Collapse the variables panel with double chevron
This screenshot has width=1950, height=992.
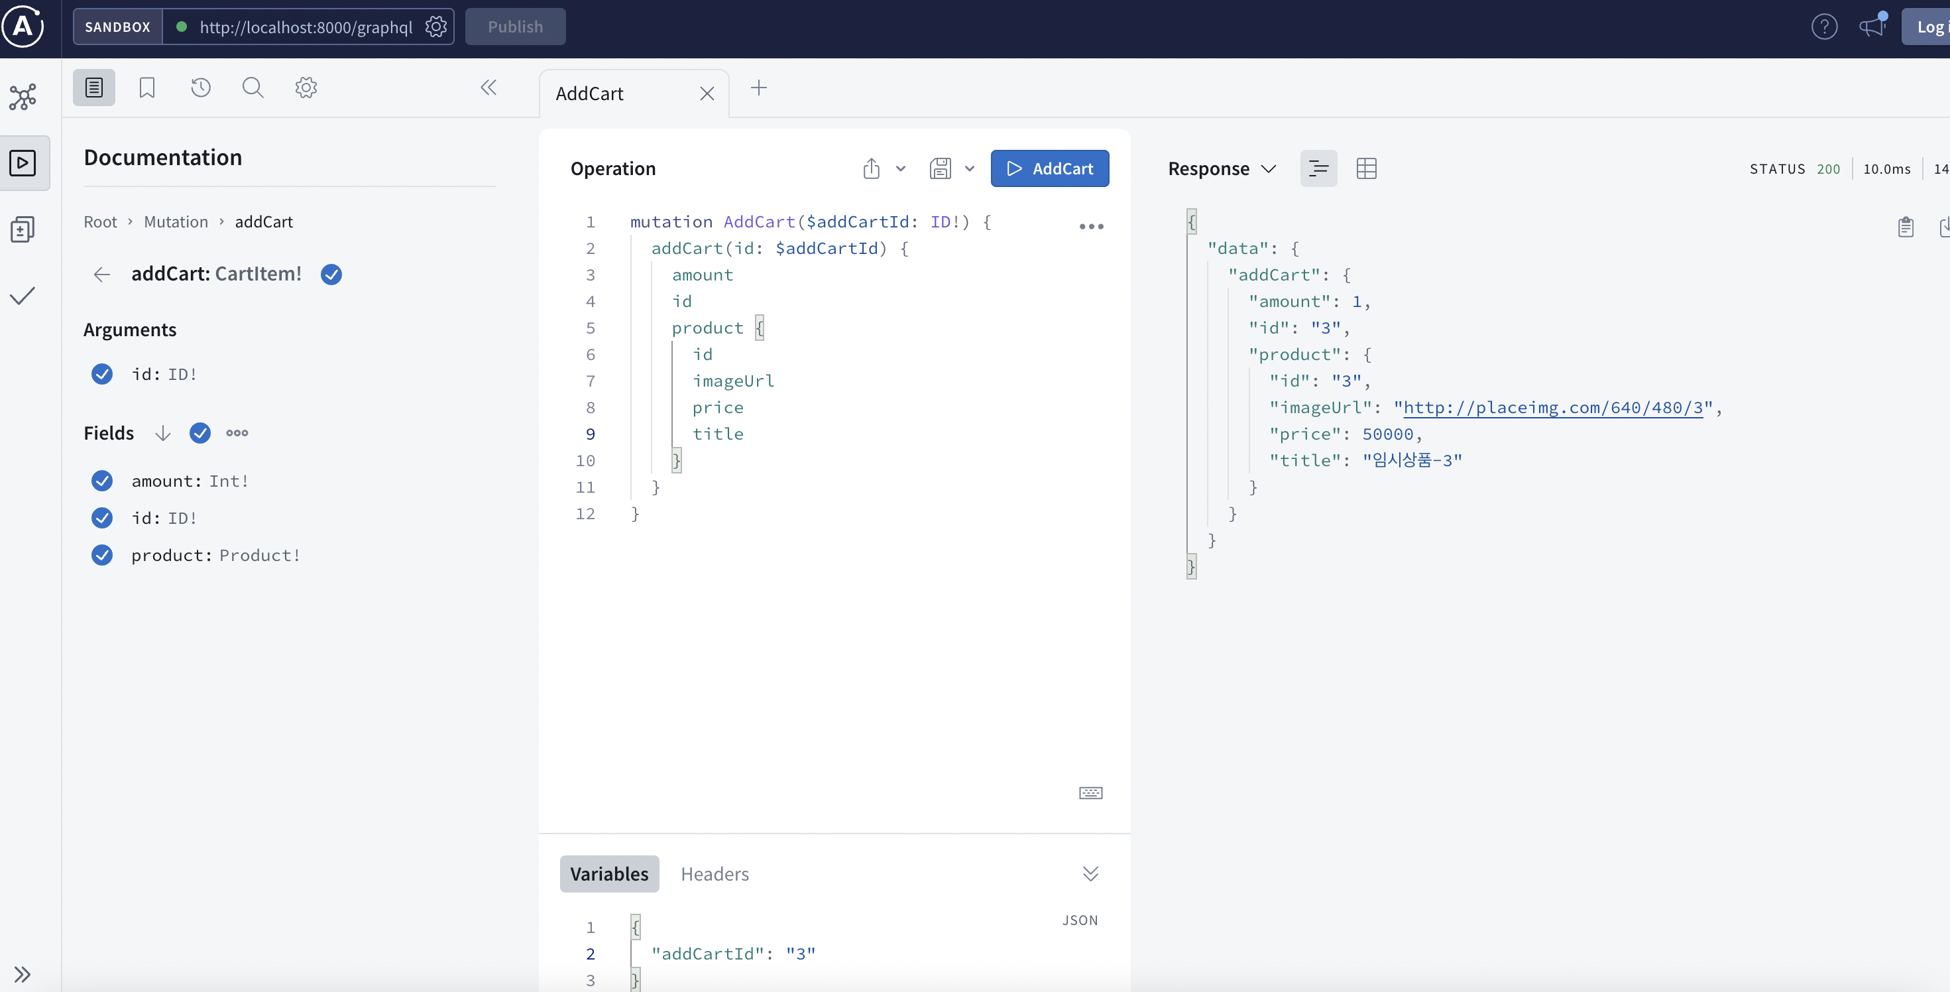point(1090,874)
